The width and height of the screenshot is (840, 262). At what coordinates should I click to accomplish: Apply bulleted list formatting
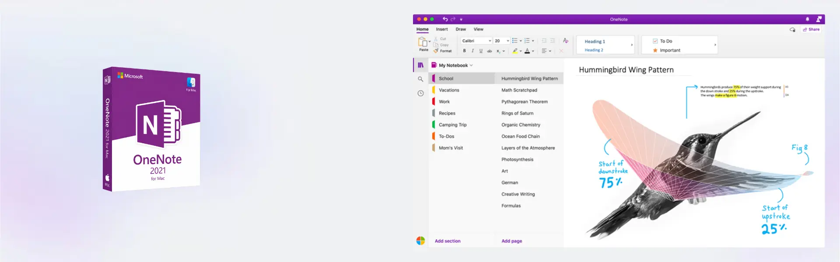coord(515,41)
